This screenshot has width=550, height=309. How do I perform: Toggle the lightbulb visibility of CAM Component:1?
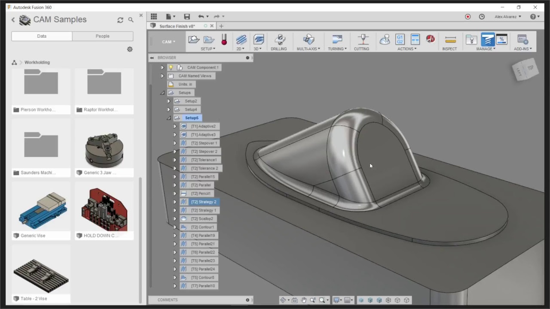[x=171, y=67]
